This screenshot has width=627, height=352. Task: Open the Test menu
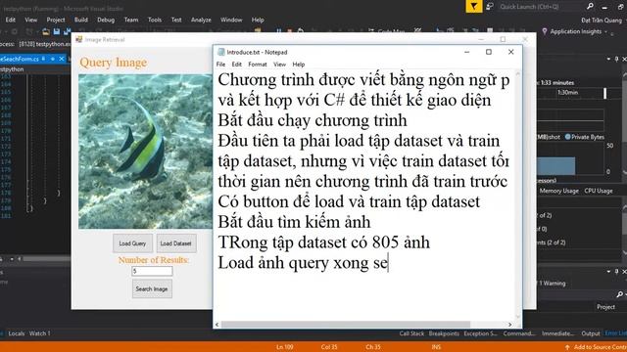pos(176,20)
